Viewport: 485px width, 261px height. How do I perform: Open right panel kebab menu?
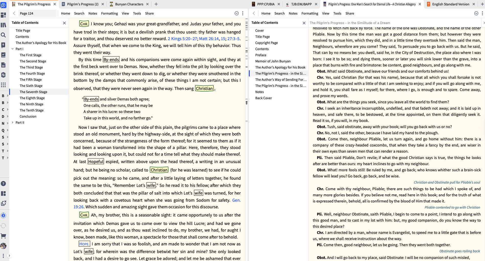coord(482,13)
